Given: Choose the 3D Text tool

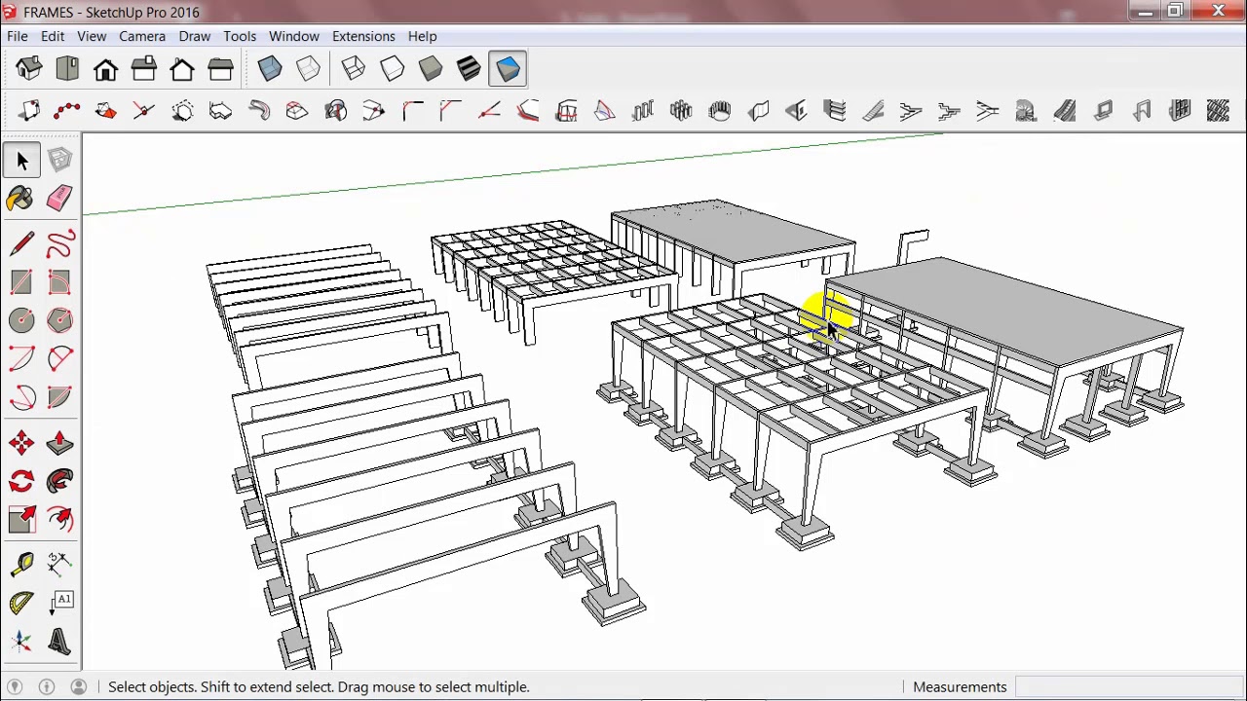Looking at the screenshot, I should point(59,642).
